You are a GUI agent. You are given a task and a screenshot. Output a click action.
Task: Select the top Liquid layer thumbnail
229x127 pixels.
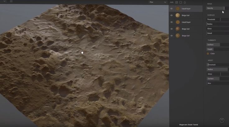point(178,9)
